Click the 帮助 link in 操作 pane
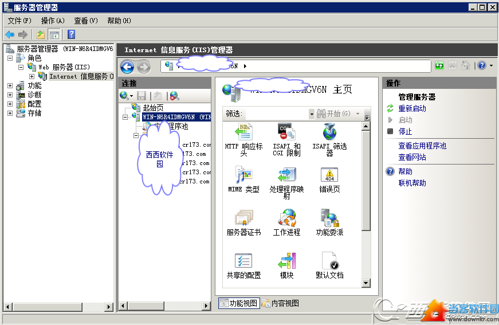 pos(405,171)
